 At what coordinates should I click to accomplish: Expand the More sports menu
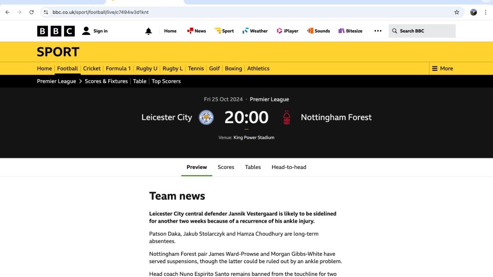tap(442, 68)
